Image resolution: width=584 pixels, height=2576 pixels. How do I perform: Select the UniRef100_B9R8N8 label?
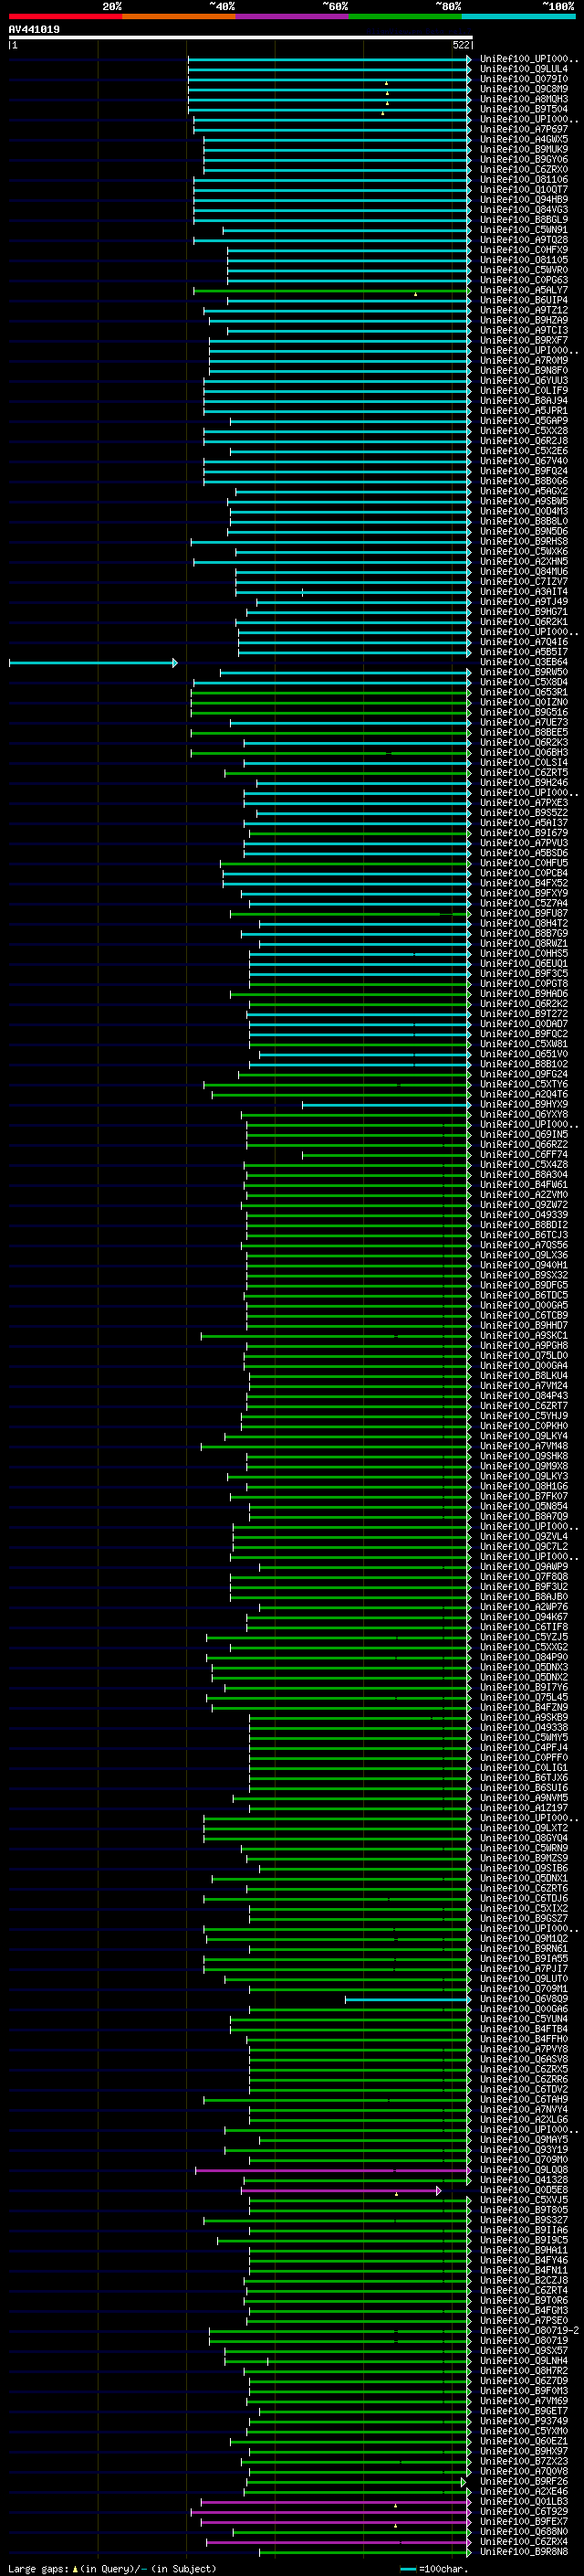(x=524, y=2551)
